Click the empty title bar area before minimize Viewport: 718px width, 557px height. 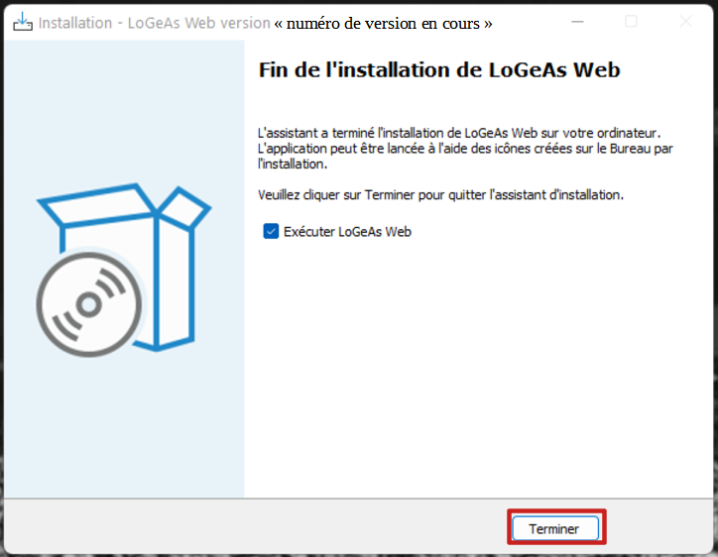(531, 21)
